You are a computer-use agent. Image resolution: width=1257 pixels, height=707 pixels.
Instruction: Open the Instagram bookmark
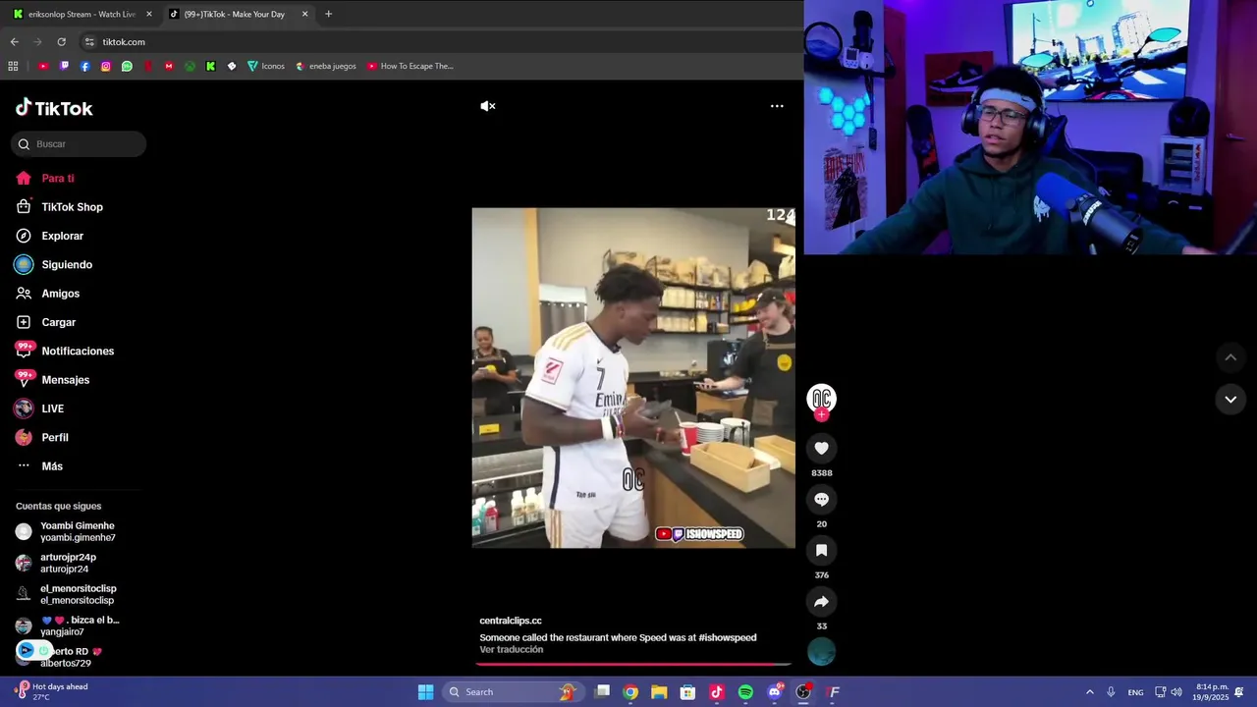coord(106,66)
